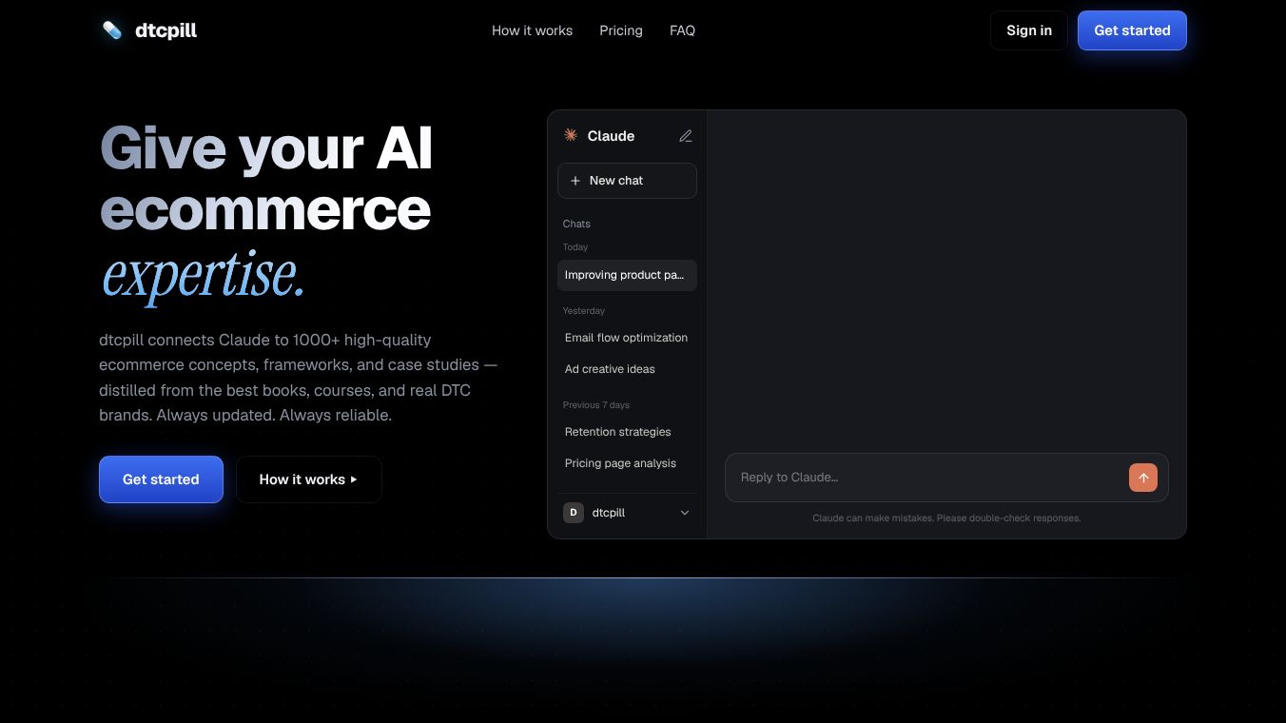Select the Email flow optimization chat

[627, 338]
